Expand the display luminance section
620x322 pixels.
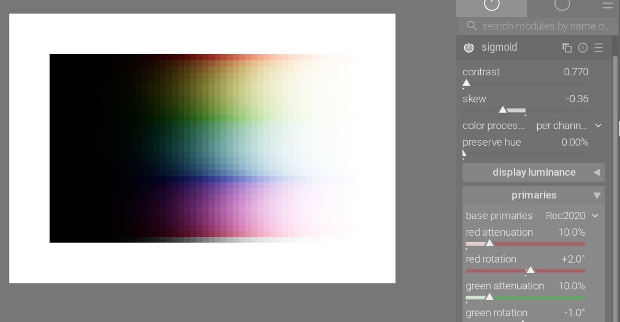534,173
